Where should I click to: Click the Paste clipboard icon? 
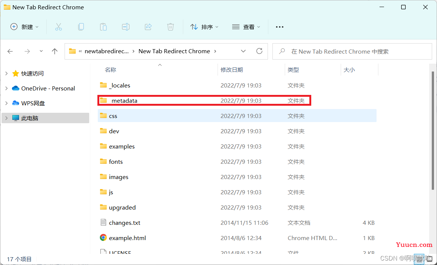(x=103, y=27)
